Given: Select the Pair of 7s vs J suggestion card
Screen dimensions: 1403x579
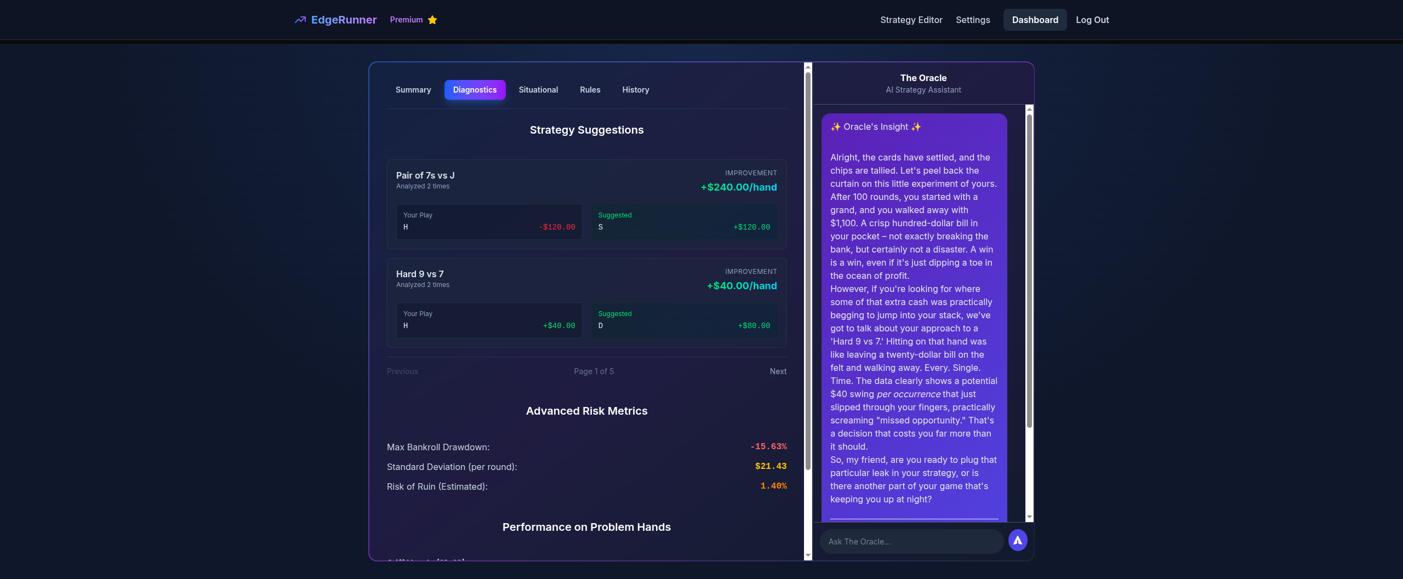Looking at the screenshot, I should click(x=587, y=204).
